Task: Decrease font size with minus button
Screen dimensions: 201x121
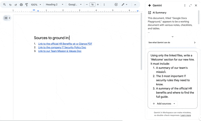Action: pyautogui.click(x=87, y=4)
